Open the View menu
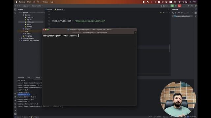This screenshot has width=211, height=118. point(39,2)
